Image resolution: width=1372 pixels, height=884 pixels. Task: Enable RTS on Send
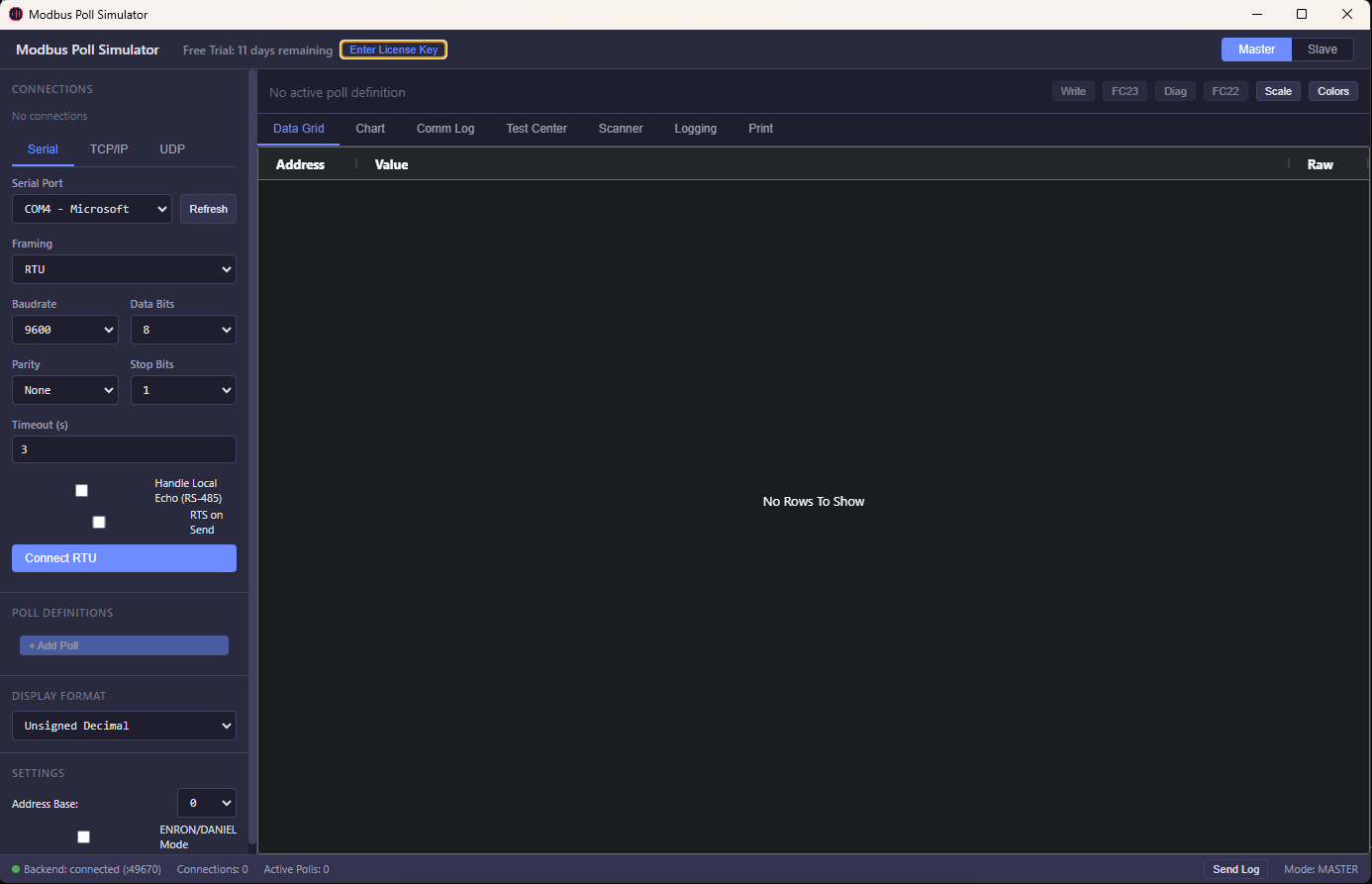(x=98, y=521)
